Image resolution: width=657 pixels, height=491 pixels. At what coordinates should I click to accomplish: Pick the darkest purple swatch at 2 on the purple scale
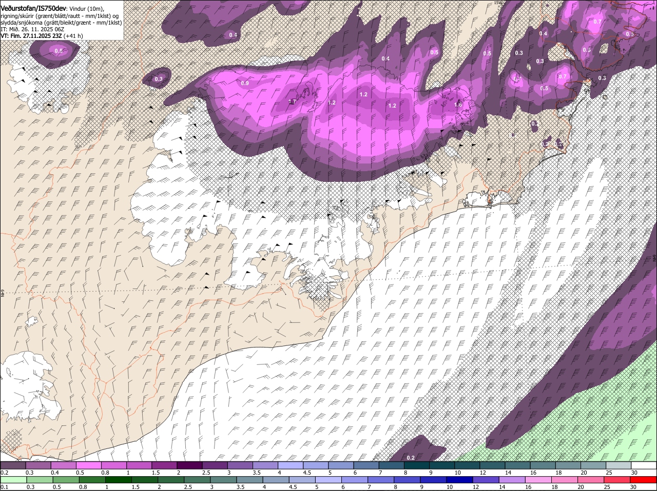pyautogui.click(x=189, y=465)
